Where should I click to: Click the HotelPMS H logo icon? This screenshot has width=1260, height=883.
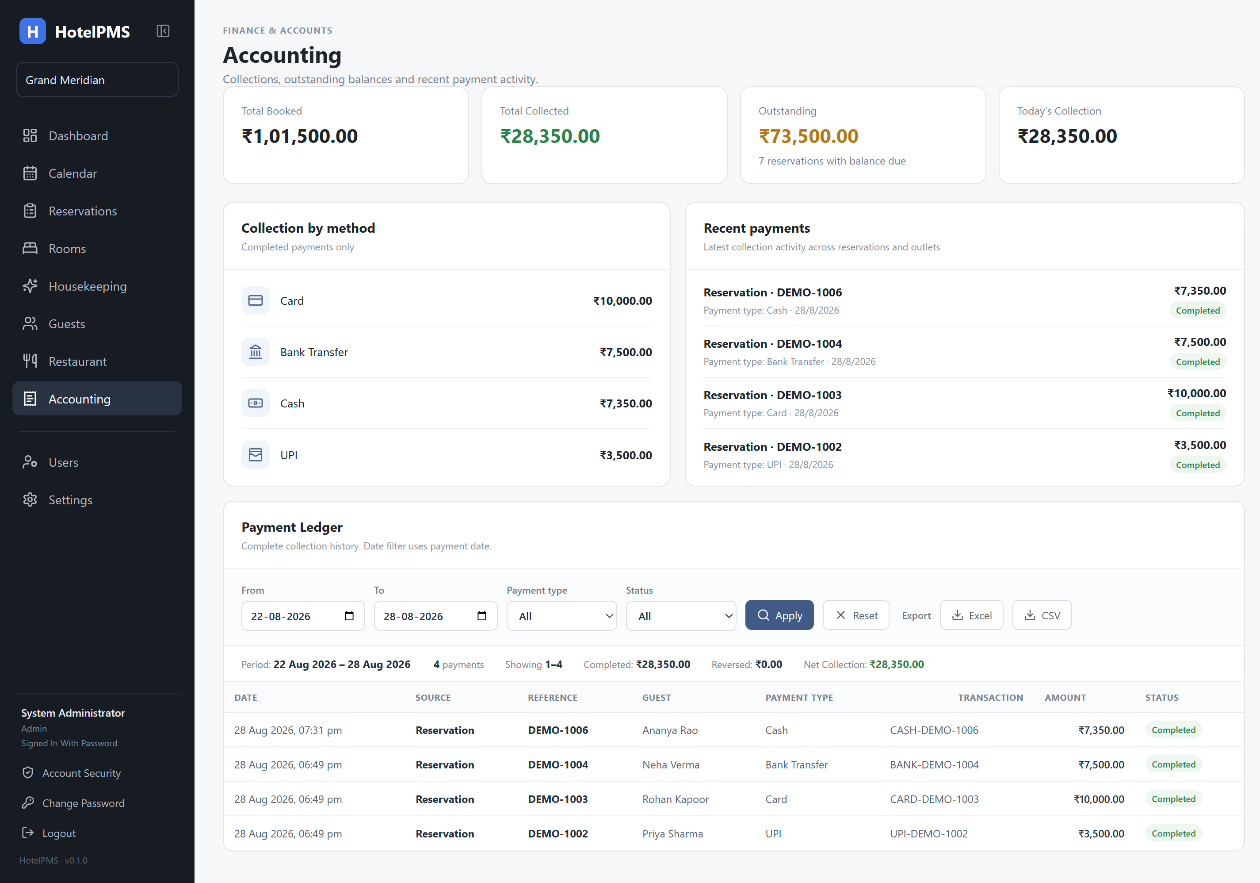32,31
